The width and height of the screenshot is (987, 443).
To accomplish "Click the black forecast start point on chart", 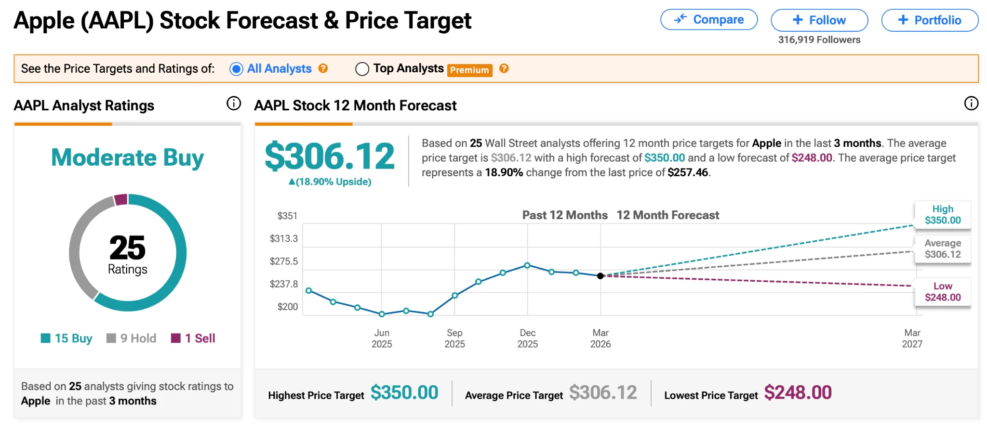I will coord(600,275).
